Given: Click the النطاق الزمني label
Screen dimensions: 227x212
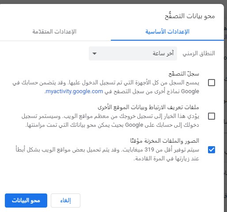Looking at the screenshot, I should click(x=199, y=53).
